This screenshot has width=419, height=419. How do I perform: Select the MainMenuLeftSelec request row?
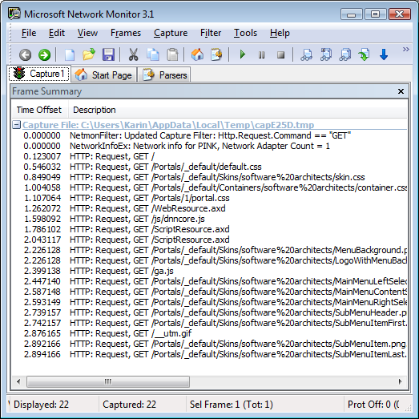[210, 281]
